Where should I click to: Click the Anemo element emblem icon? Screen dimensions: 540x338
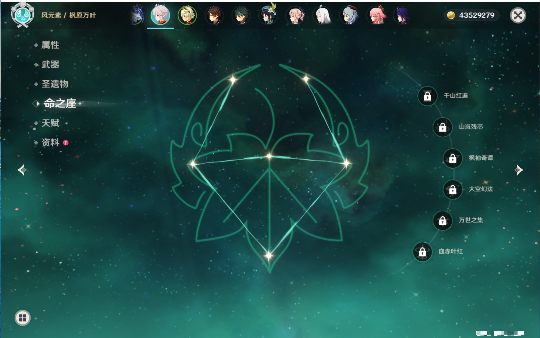(22, 15)
